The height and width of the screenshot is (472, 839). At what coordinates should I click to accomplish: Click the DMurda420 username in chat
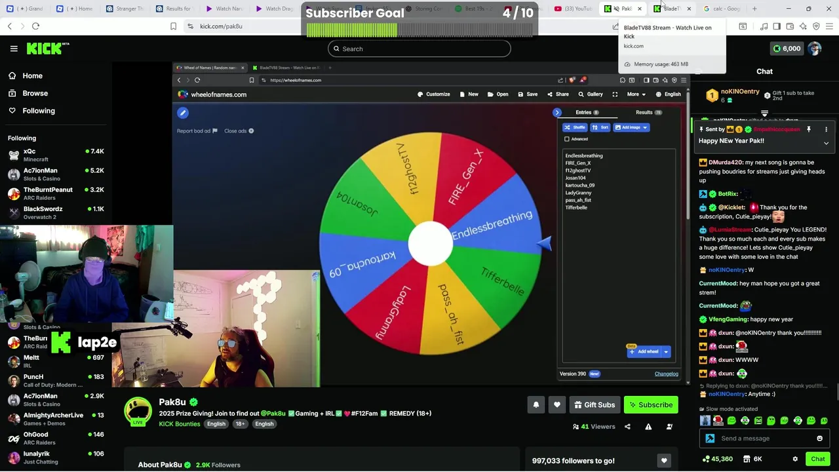pos(726,162)
